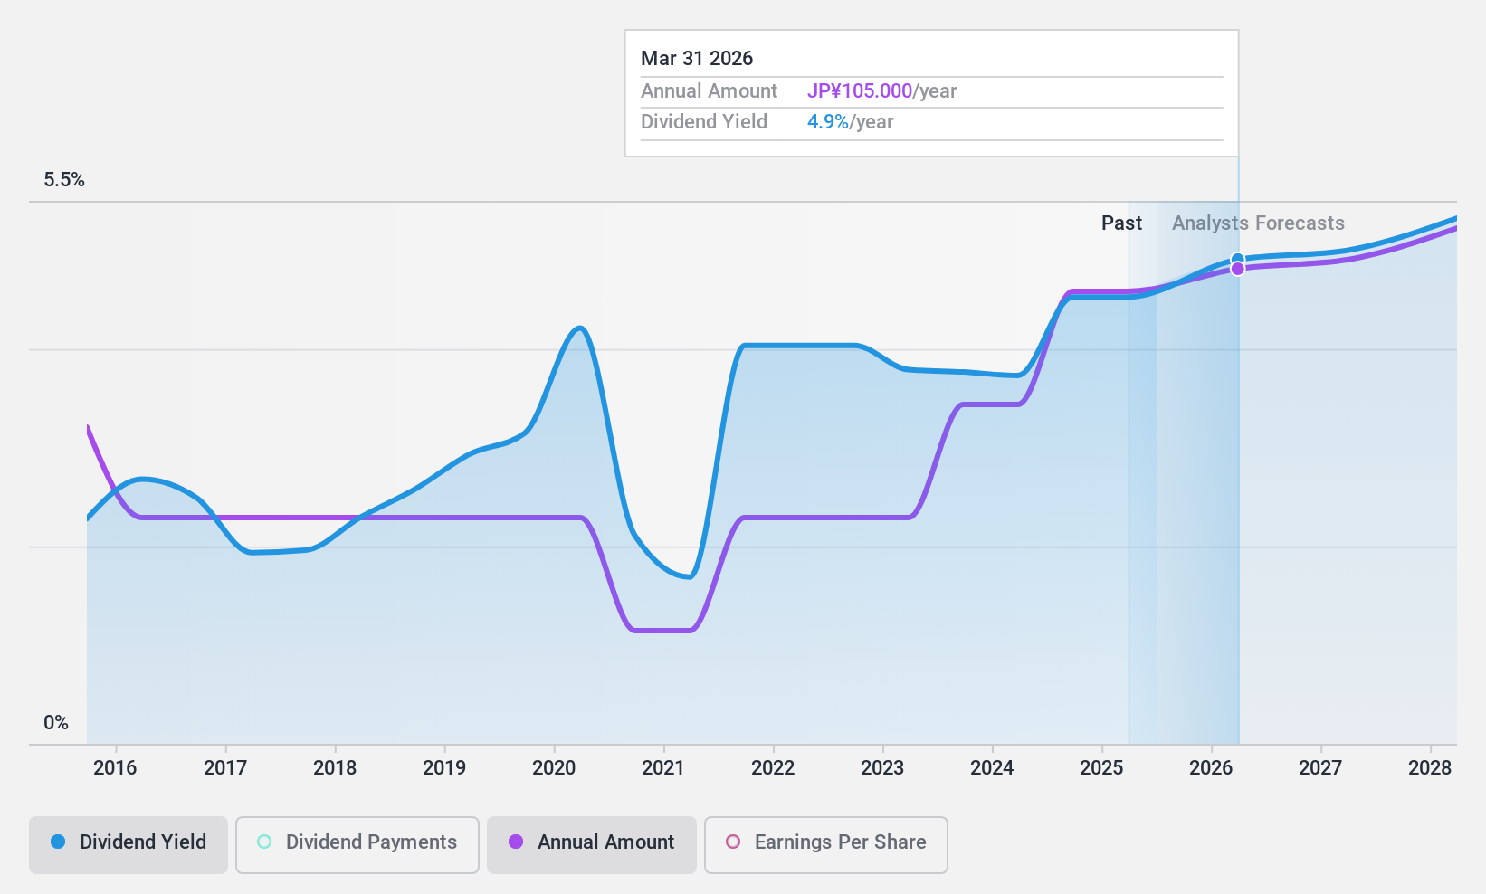1486x894 pixels.
Task: Click the 2018 x-axis label
Action: [335, 768]
